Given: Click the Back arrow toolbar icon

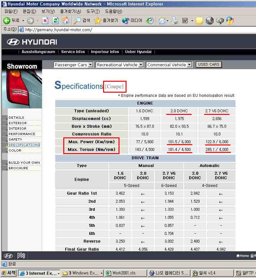Looking at the screenshot, I should 7,21.
